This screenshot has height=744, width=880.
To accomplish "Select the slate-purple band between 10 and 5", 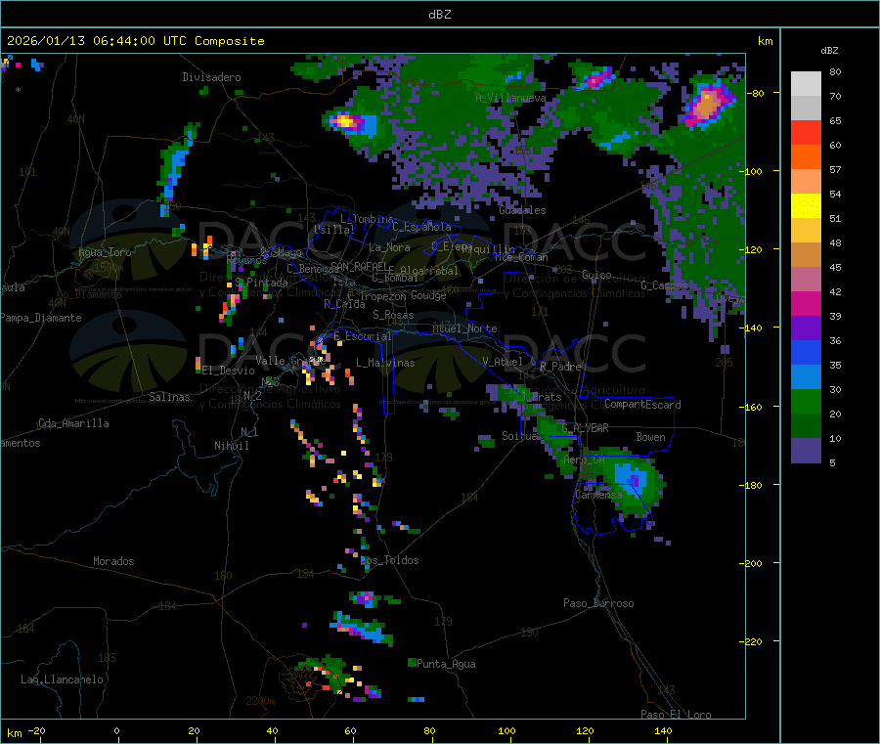I will click(x=806, y=451).
